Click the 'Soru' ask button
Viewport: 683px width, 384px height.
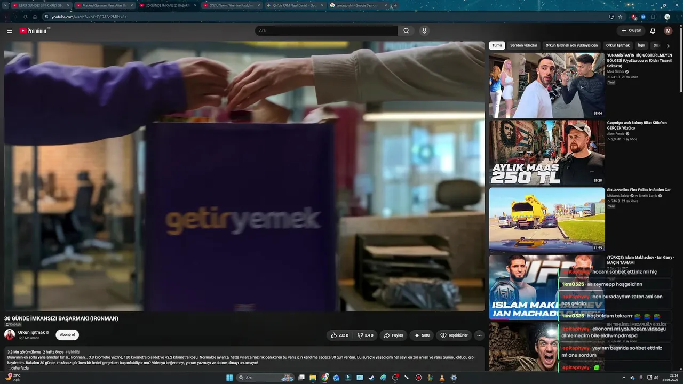pyautogui.click(x=422, y=335)
